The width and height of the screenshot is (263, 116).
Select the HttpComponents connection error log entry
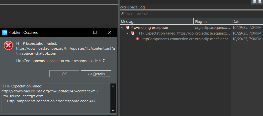(x=167, y=39)
